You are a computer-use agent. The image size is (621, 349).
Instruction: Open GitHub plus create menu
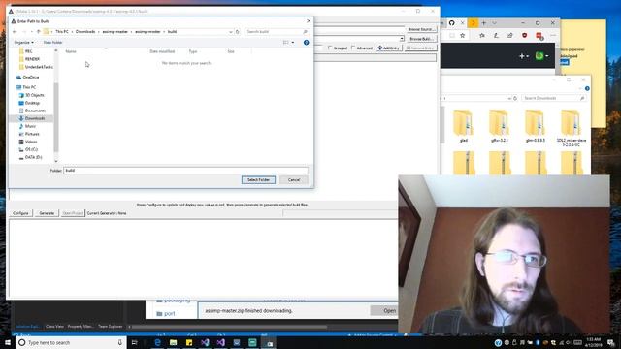pos(524,56)
